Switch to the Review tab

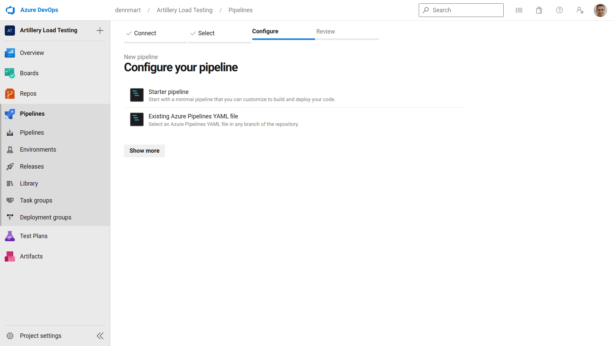(x=325, y=31)
